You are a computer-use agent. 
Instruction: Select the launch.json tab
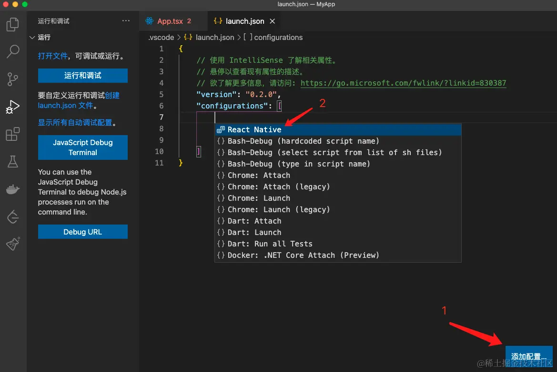[244, 21]
